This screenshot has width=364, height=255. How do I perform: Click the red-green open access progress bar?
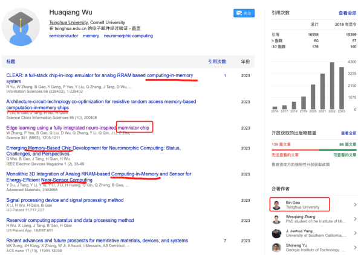coord(314,150)
